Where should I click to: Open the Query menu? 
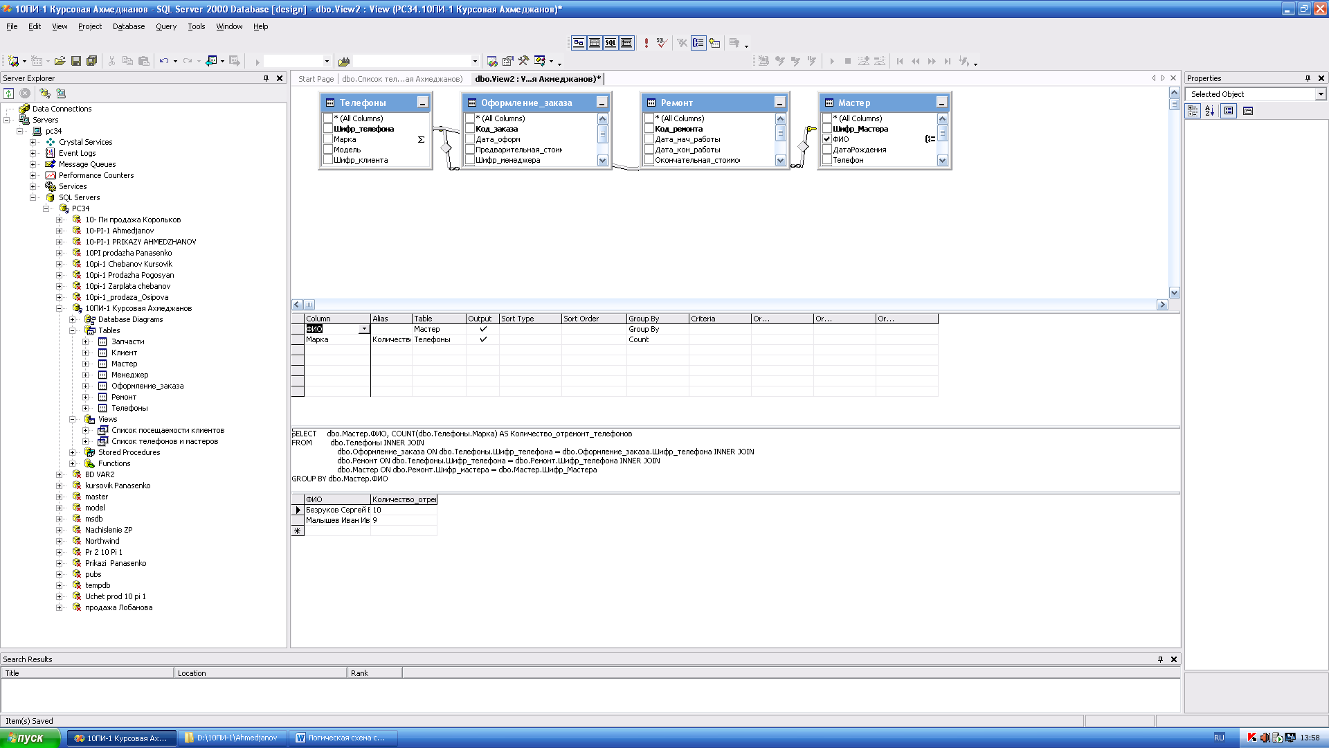pos(166,26)
